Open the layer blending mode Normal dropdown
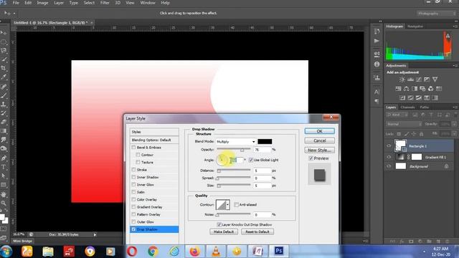459x258 pixels. pyautogui.click(x=404, y=124)
